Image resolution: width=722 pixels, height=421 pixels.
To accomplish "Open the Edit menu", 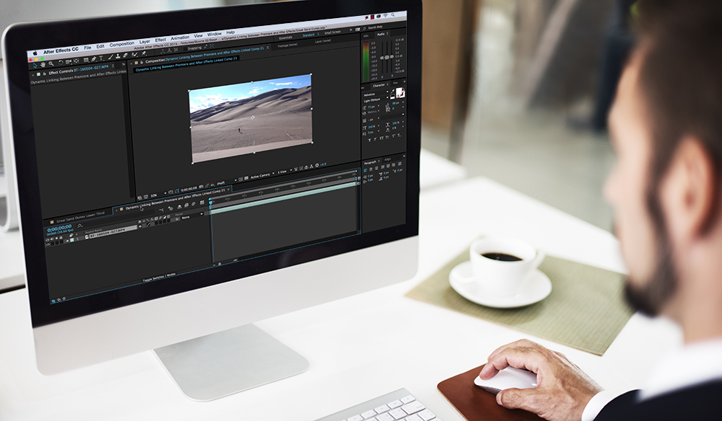I will pyautogui.click(x=100, y=46).
